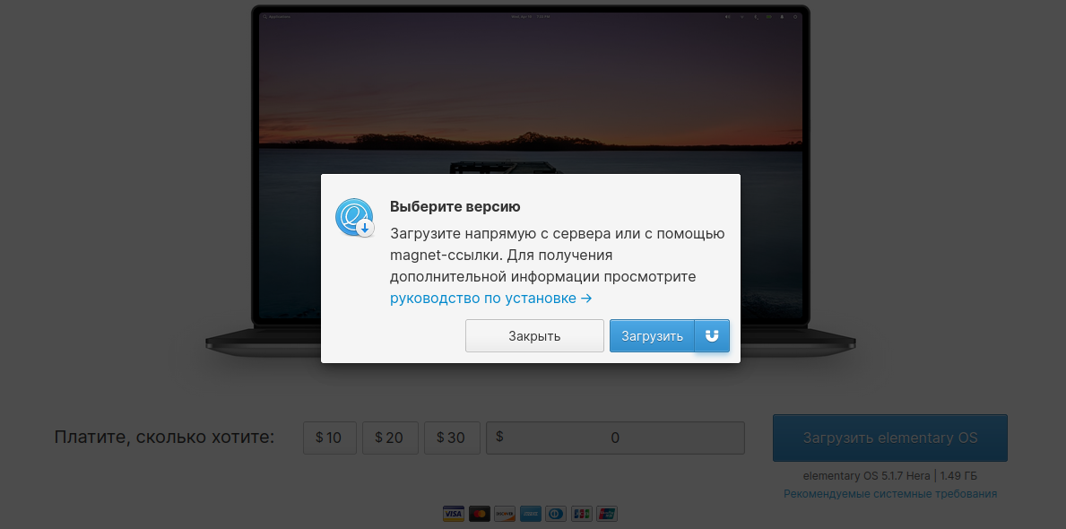Select the $10 payment amount
Viewport: 1066px width, 529px height.
tap(330, 438)
